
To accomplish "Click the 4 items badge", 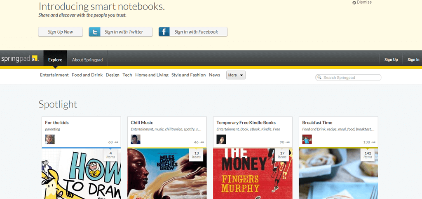I will 110,155.
